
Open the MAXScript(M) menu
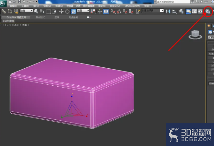tap(132, 6)
